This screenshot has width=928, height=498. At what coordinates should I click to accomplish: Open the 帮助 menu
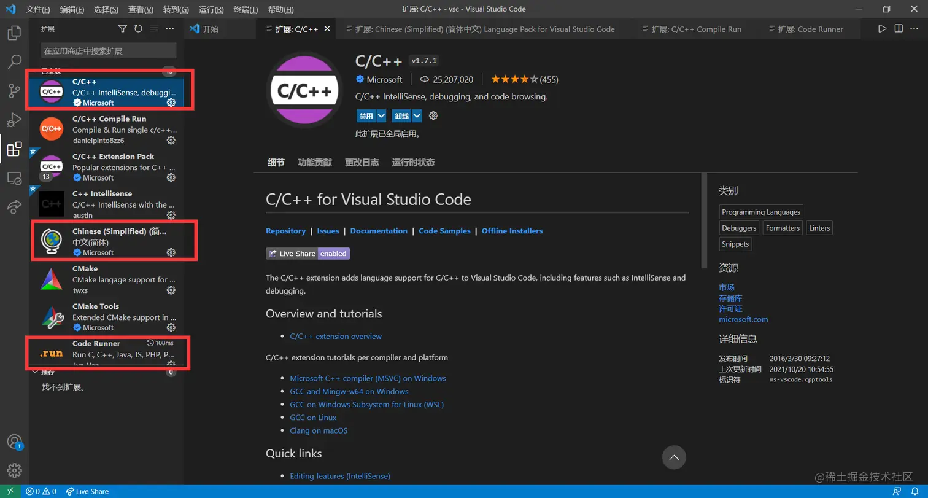(281, 9)
